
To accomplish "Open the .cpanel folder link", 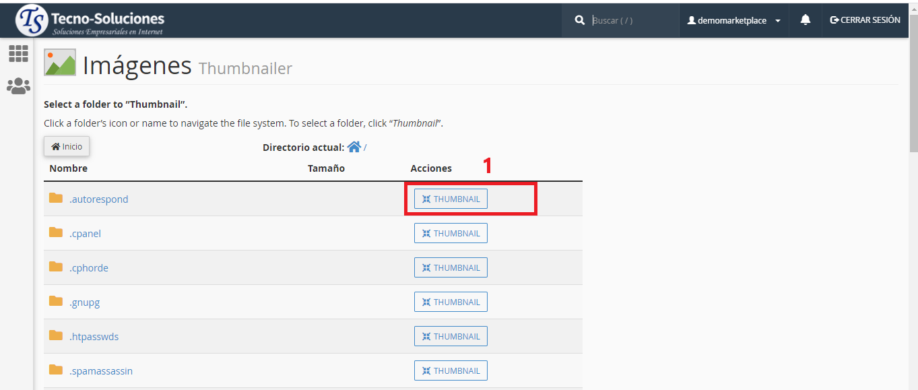I will tap(85, 234).
